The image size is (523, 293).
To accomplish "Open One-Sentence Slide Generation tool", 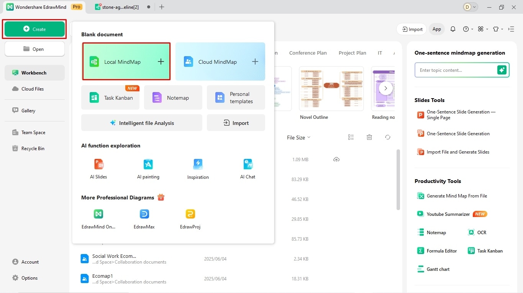I will click(x=453, y=133).
